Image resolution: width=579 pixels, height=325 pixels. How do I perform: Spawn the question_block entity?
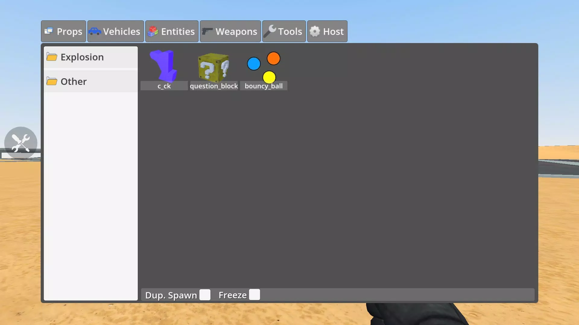click(214, 70)
